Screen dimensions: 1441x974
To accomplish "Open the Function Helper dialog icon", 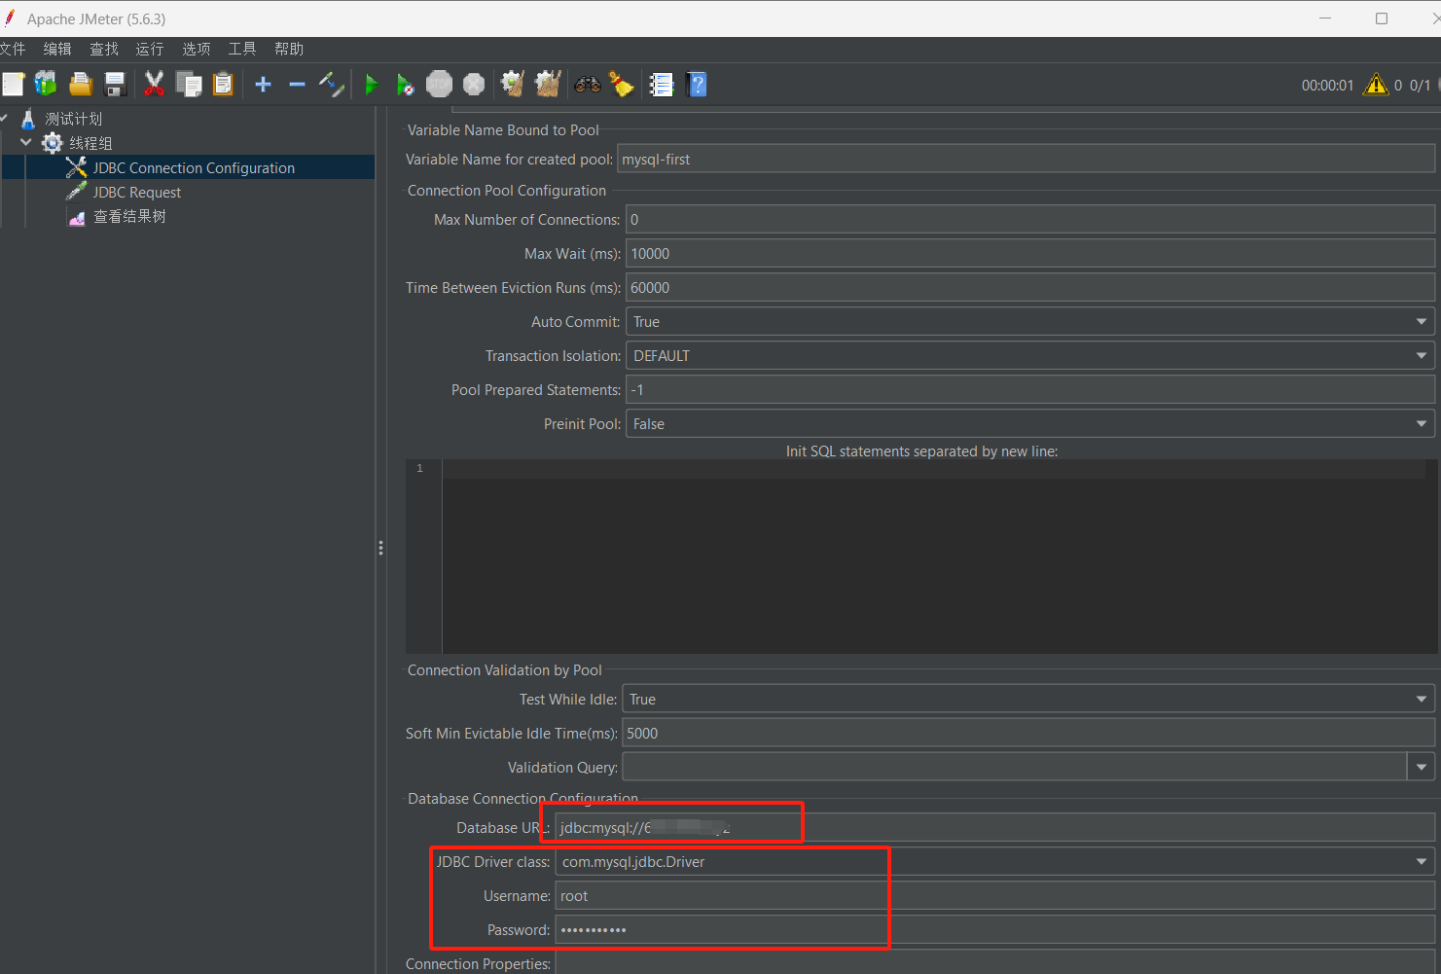I will pos(662,85).
